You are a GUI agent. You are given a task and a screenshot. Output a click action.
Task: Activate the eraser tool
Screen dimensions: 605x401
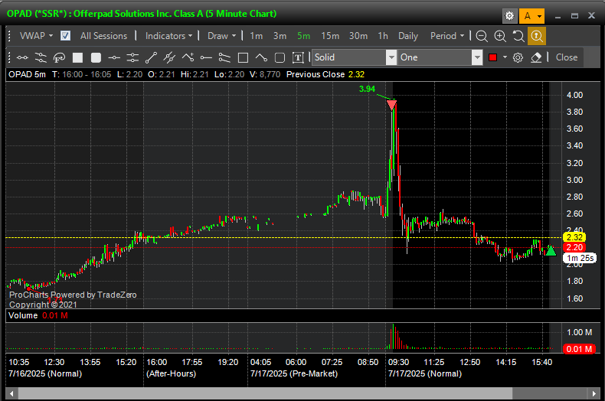click(536, 58)
